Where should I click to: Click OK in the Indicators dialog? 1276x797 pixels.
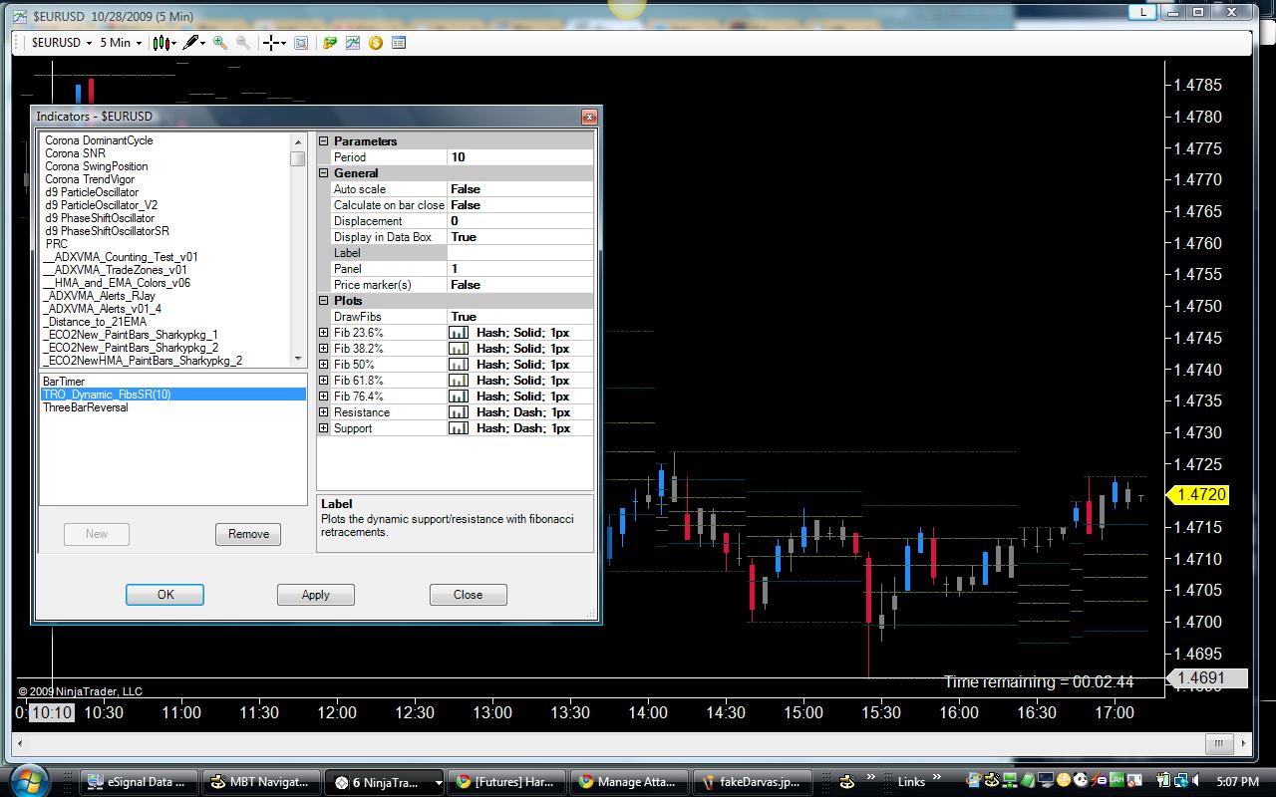click(164, 595)
